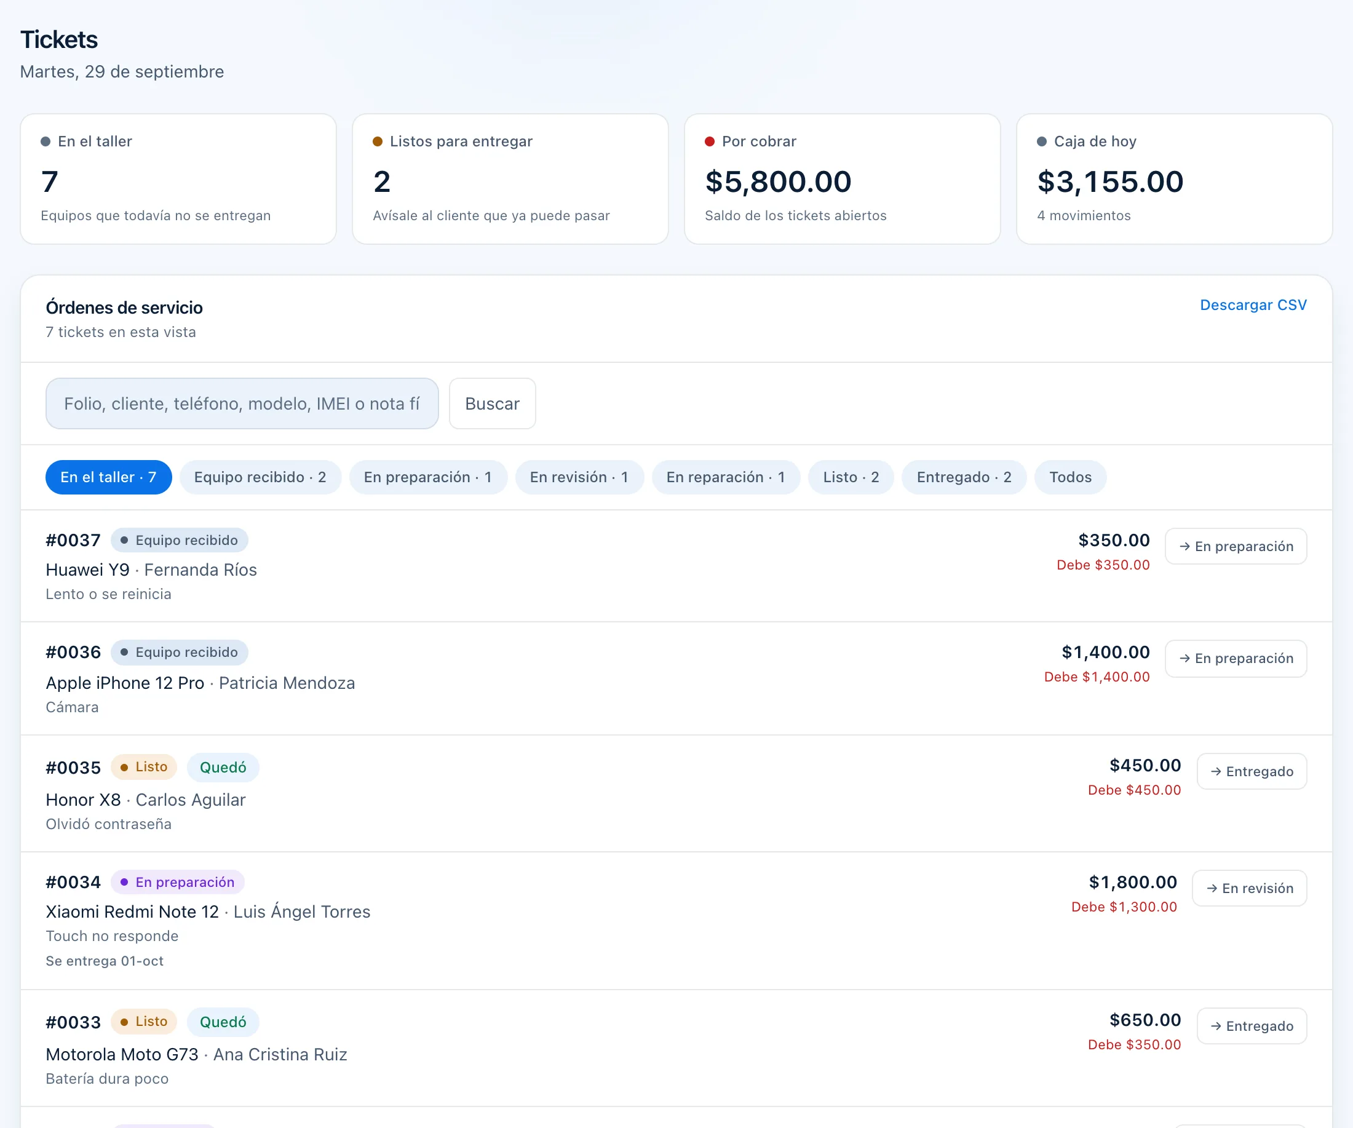
Task: Click the 'Debe $1,300.00' balance text
Action: pos(1124,907)
